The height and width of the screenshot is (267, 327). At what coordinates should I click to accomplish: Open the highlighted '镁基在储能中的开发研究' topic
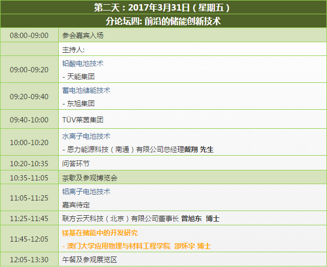coord(100,233)
